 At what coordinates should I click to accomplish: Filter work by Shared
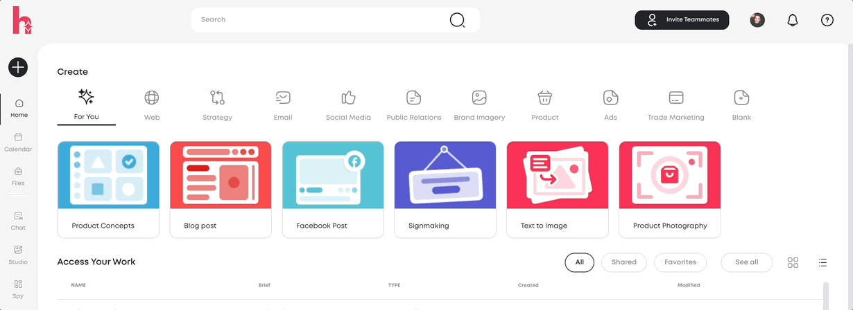(x=624, y=262)
